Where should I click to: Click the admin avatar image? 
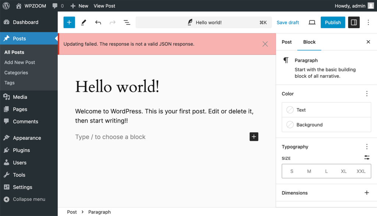[x=371, y=6]
